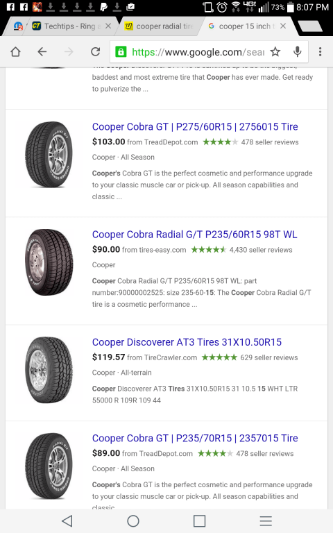This screenshot has width=333, height=533.
Task: Tap Cooper Cobra Radial G/T tire thumbnail
Action: (49, 262)
